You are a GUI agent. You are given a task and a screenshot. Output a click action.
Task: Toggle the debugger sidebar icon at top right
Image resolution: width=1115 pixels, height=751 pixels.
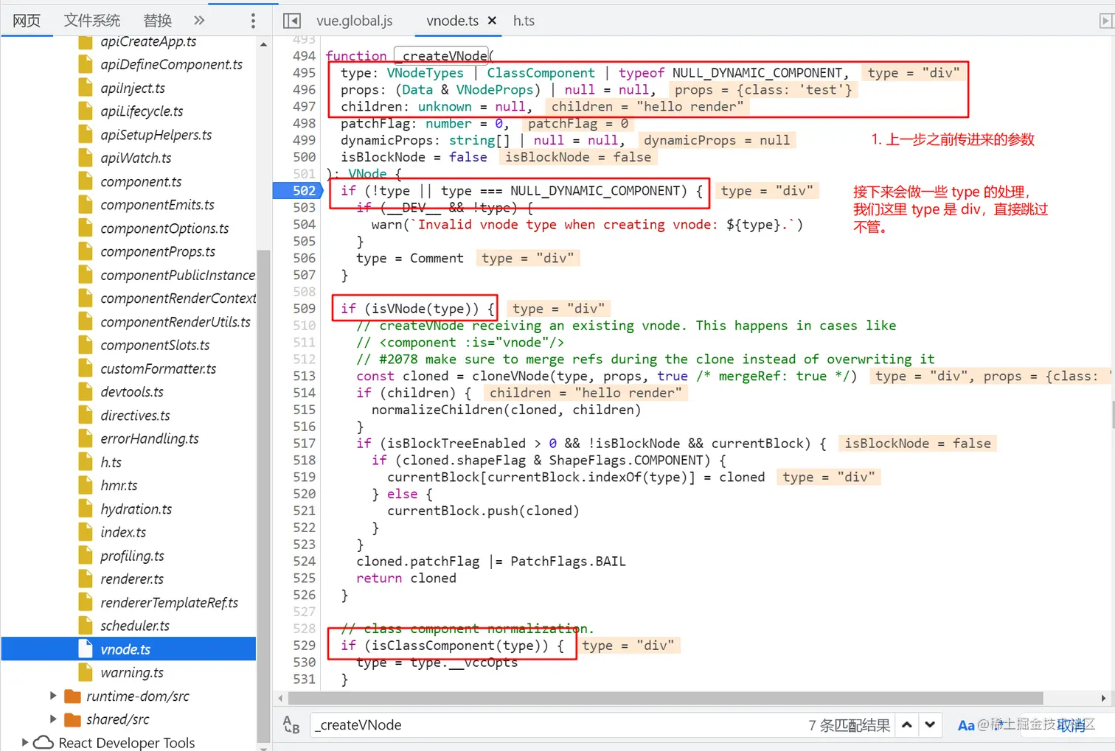coord(1105,21)
